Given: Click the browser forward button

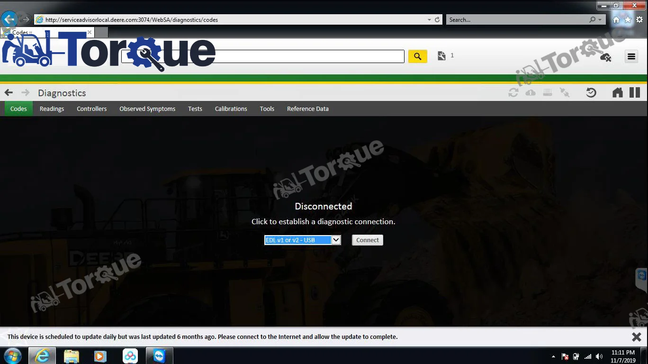Looking at the screenshot, I should pos(26,19).
